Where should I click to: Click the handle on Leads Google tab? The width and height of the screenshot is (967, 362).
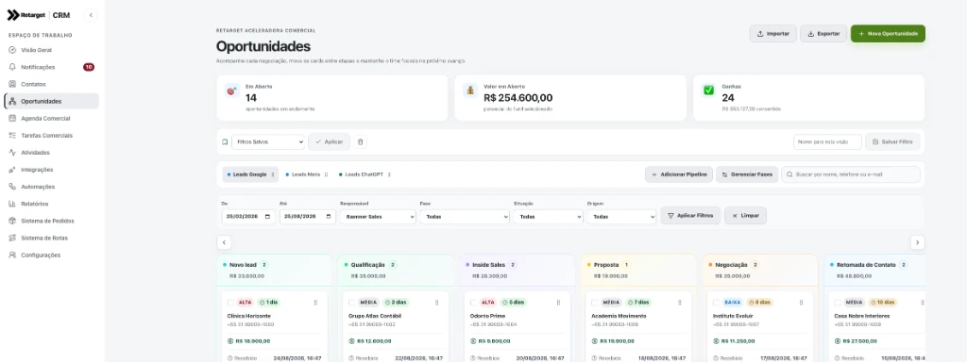[273, 174]
